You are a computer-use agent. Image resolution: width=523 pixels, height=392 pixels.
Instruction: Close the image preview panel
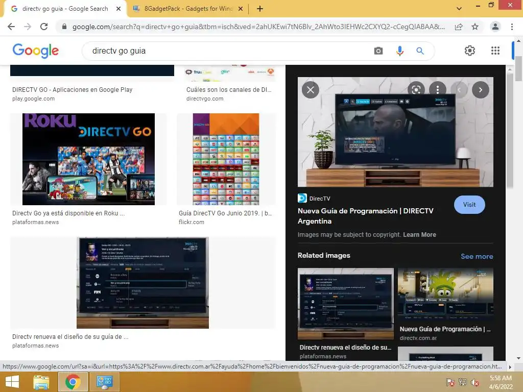click(311, 90)
